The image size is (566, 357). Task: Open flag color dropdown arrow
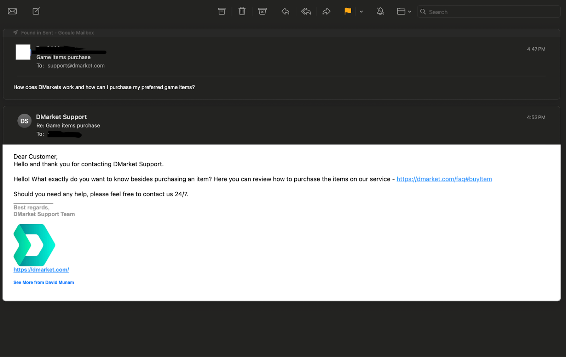click(x=361, y=12)
